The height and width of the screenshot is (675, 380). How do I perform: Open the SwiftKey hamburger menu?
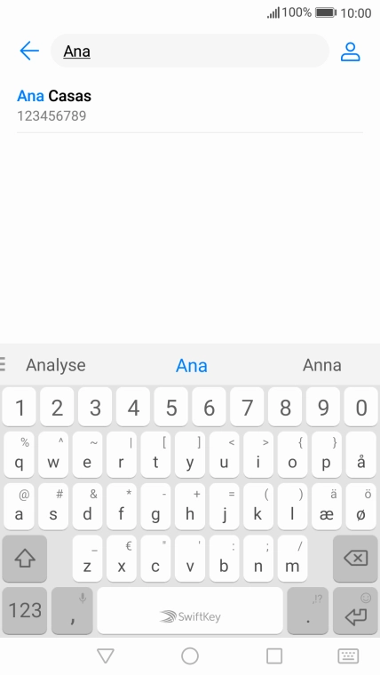[3, 364]
